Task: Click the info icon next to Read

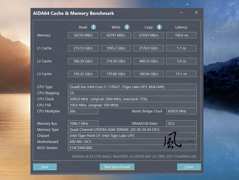Action: click(x=94, y=27)
